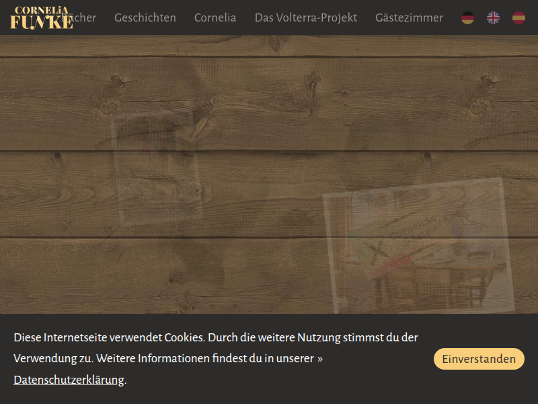Click the Cornelia Funke logo
The height and width of the screenshot is (404, 538).
(40, 18)
